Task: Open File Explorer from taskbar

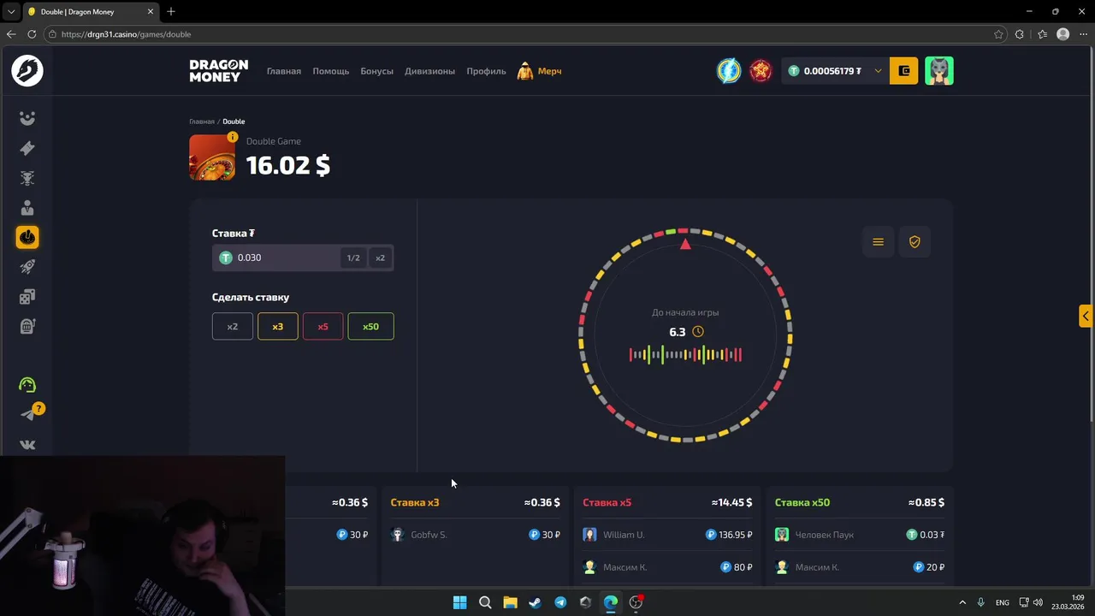Action: pos(510,602)
